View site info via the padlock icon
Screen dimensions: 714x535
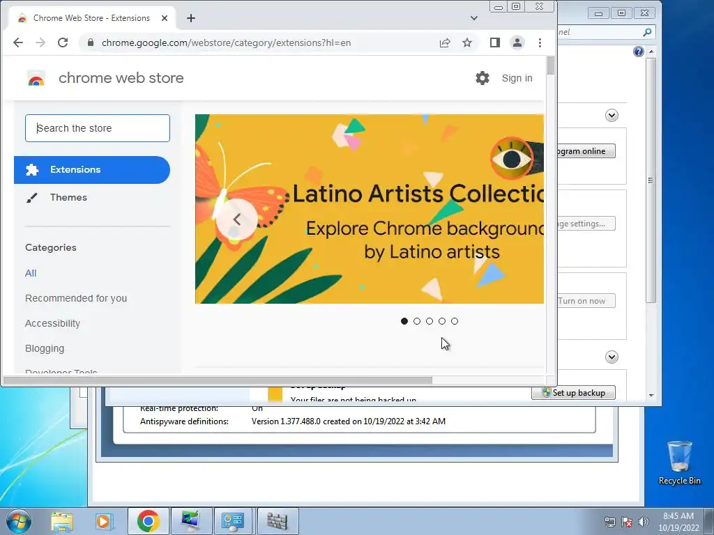(x=91, y=42)
